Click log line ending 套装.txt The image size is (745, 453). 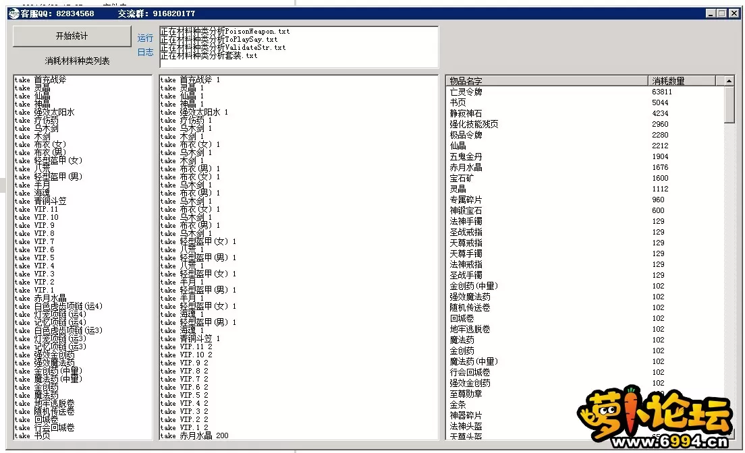click(209, 55)
